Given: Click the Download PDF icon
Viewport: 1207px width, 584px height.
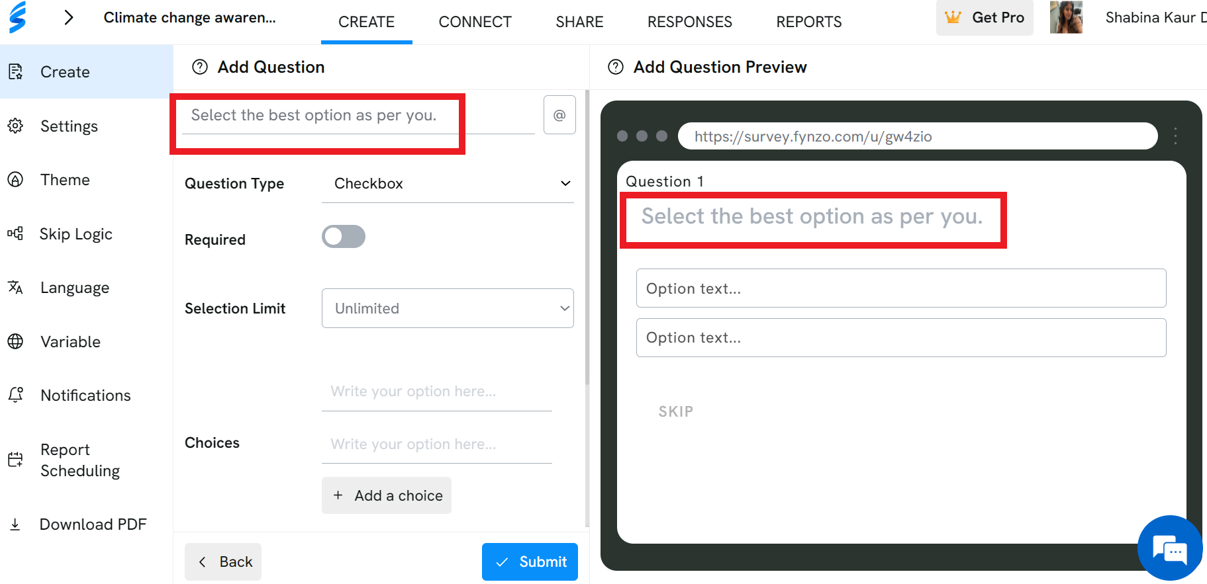Looking at the screenshot, I should 15,524.
